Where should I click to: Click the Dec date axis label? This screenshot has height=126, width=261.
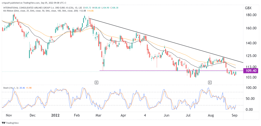pyautogui.click(x=33, y=115)
